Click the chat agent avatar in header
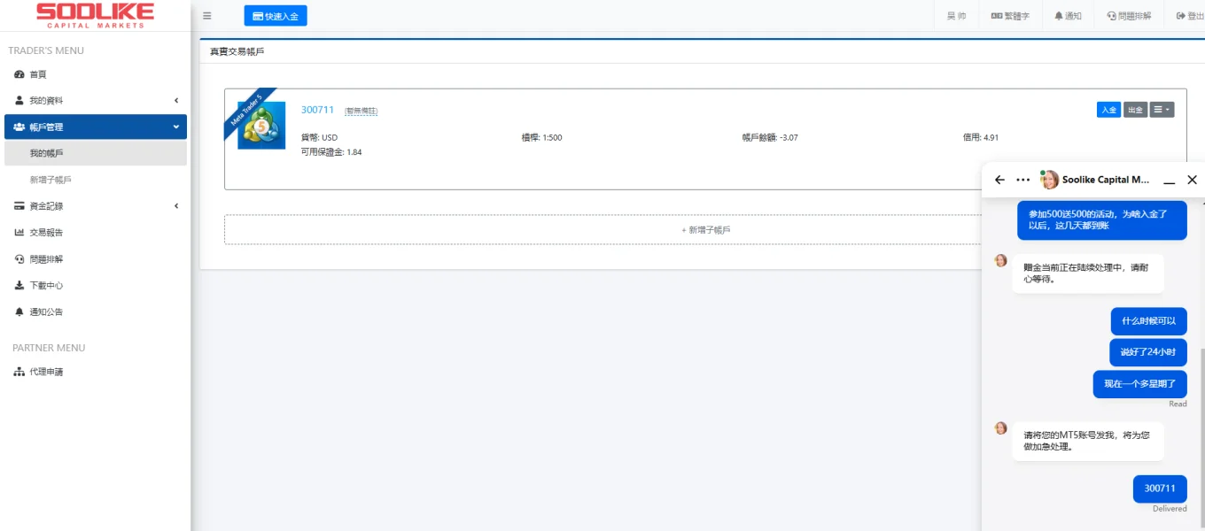 1050,180
